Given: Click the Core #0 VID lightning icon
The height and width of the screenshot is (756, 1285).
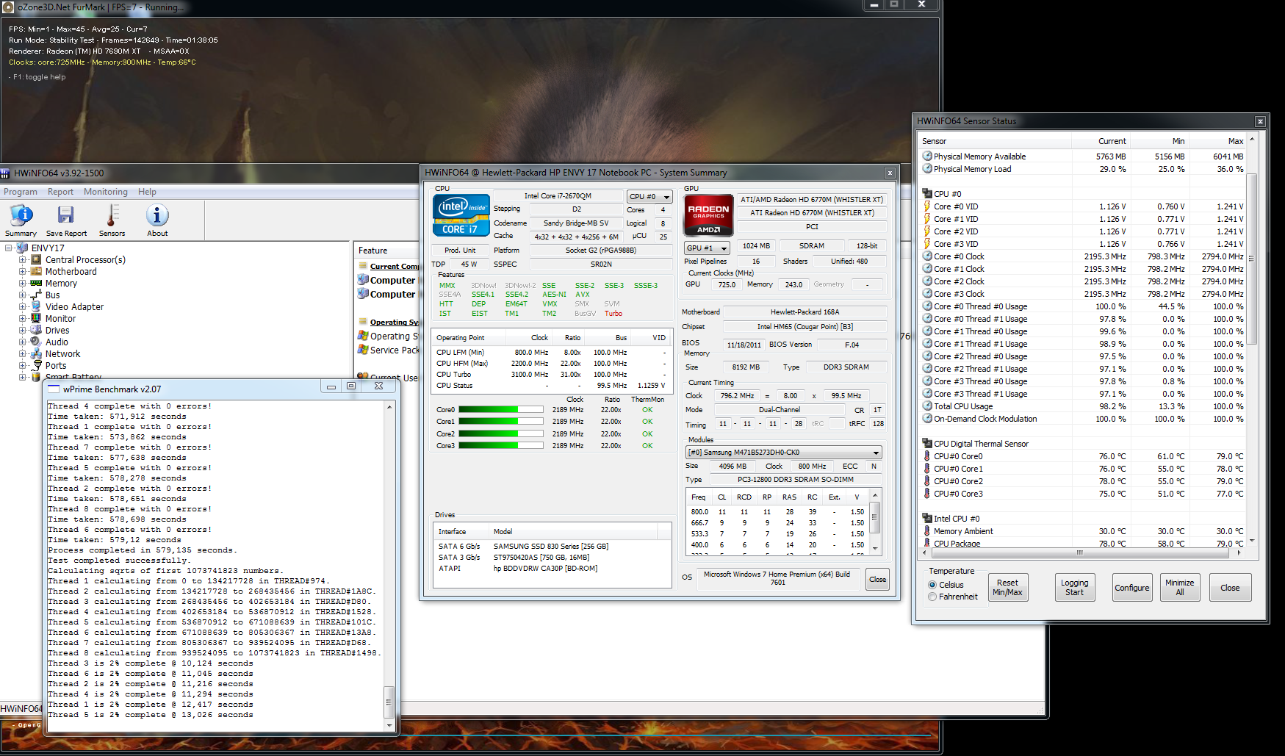Looking at the screenshot, I should [x=927, y=206].
